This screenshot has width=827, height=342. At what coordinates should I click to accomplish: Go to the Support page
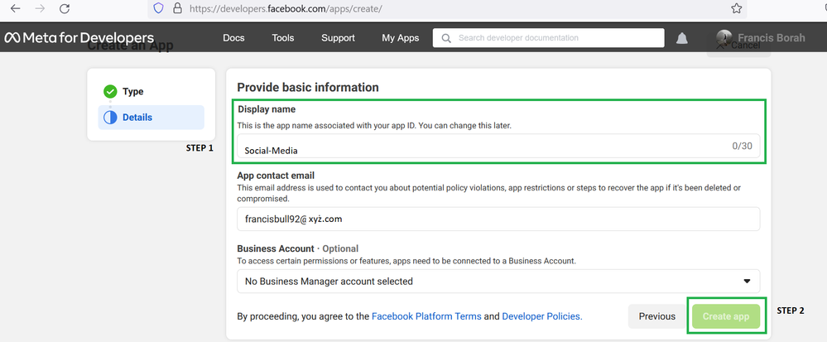[x=338, y=38]
